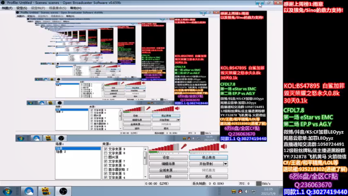Mute desktop audio via the speaker icon
348x196 pixels.
223,146
